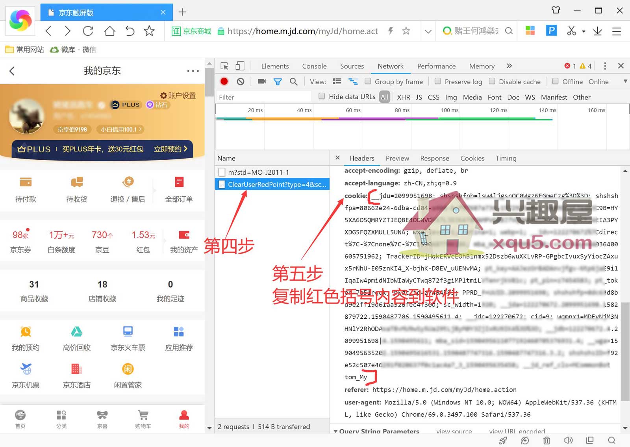Reload the page with refresh icon
This screenshot has width=630, height=447.
88,31
